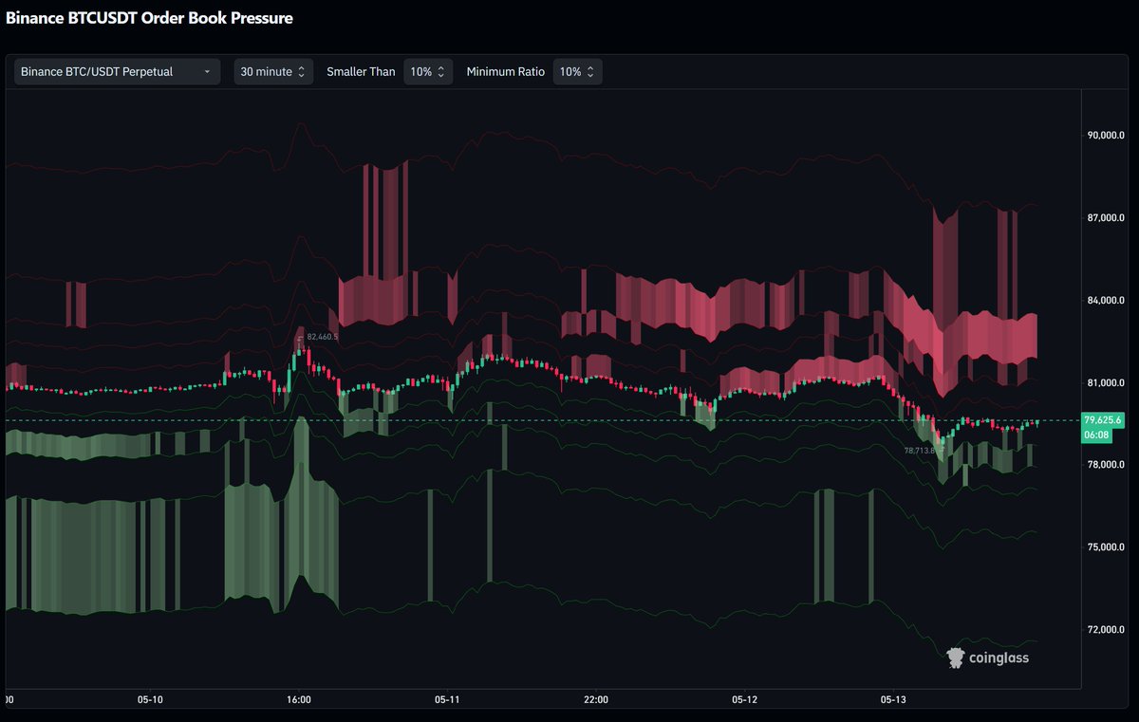
Task: Click the countdown timer 06:08
Action: [1096, 434]
